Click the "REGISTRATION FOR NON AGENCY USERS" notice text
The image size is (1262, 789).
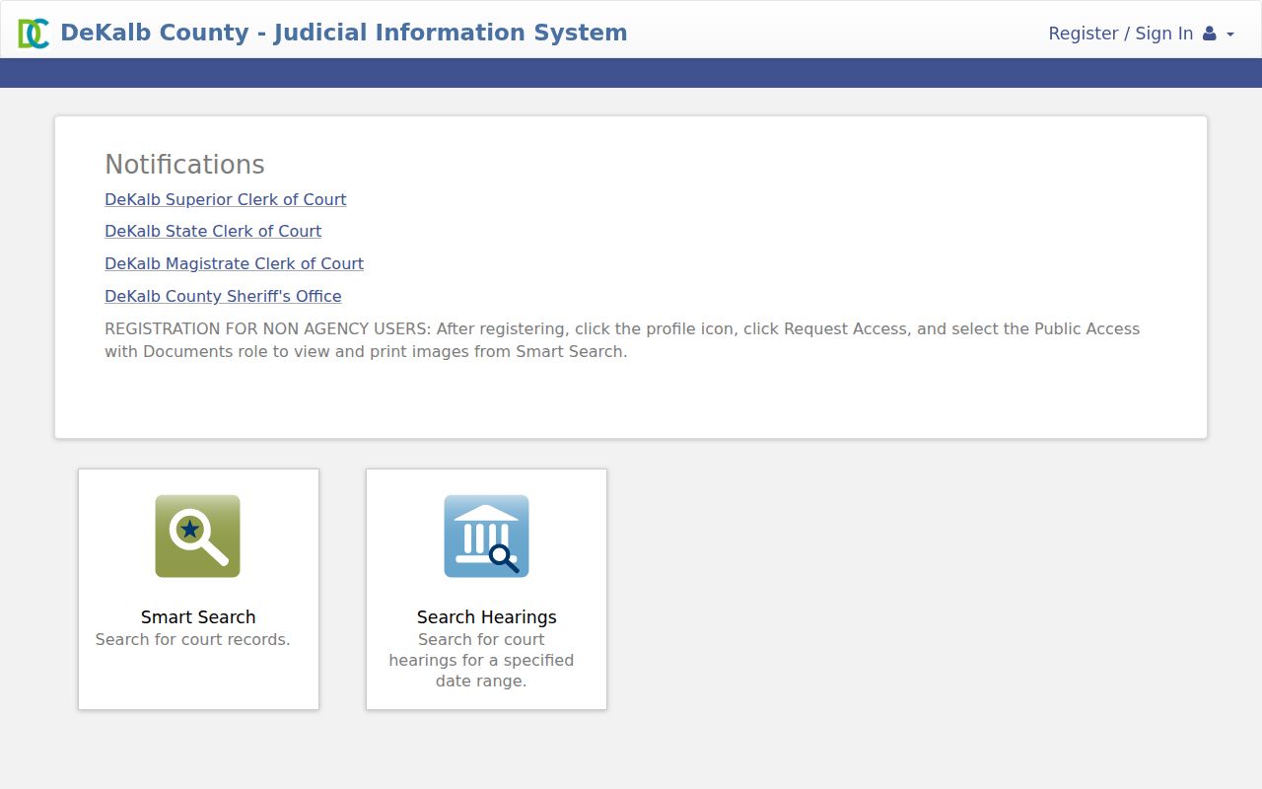pos(622,340)
